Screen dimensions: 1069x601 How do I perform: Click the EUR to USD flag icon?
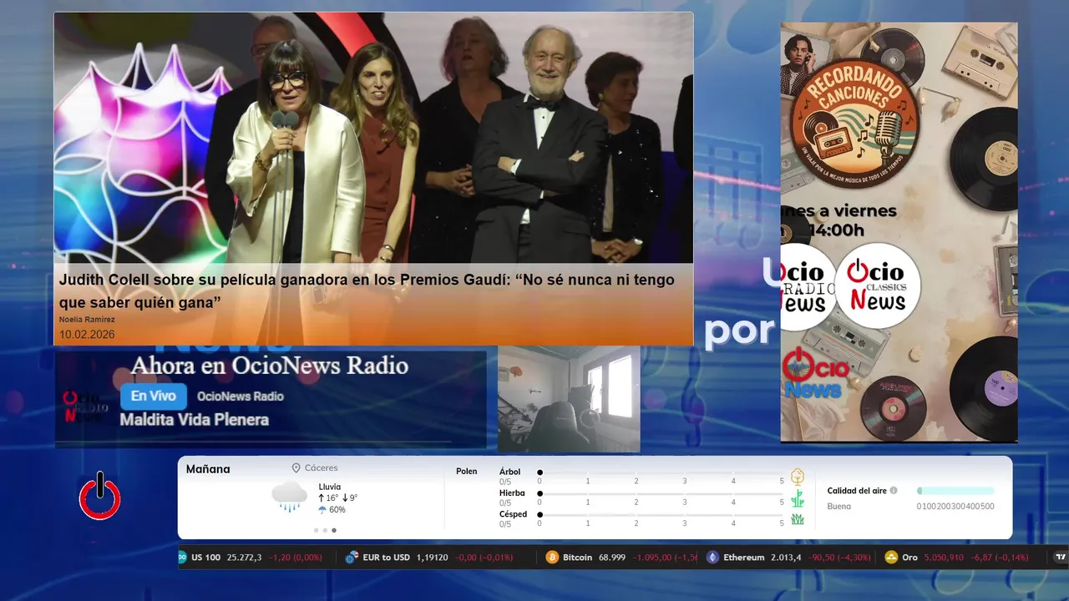click(x=352, y=558)
